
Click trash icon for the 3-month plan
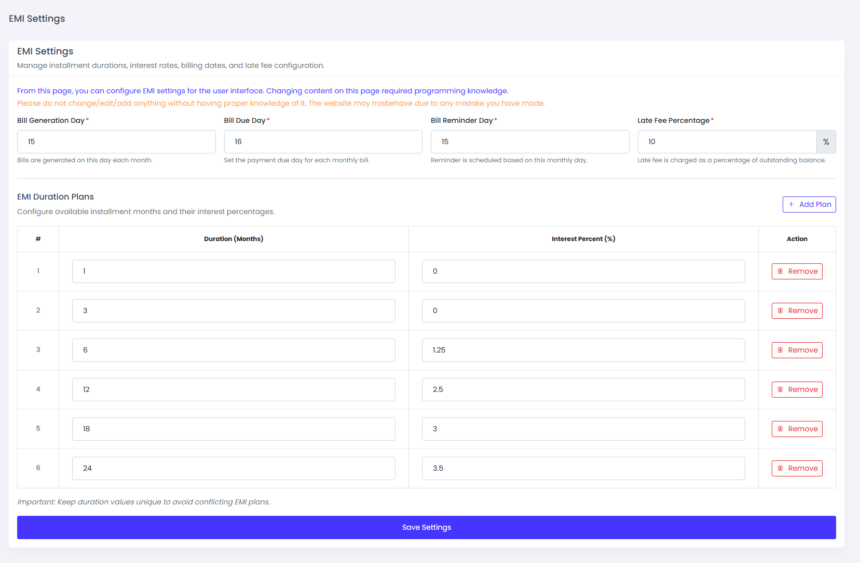(780, 311)
